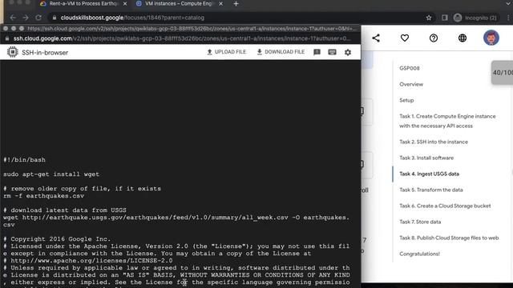This screenshot has width=513, height=288.
Task: Close the VM instances browser tab
Action: [x=221, y=3]
